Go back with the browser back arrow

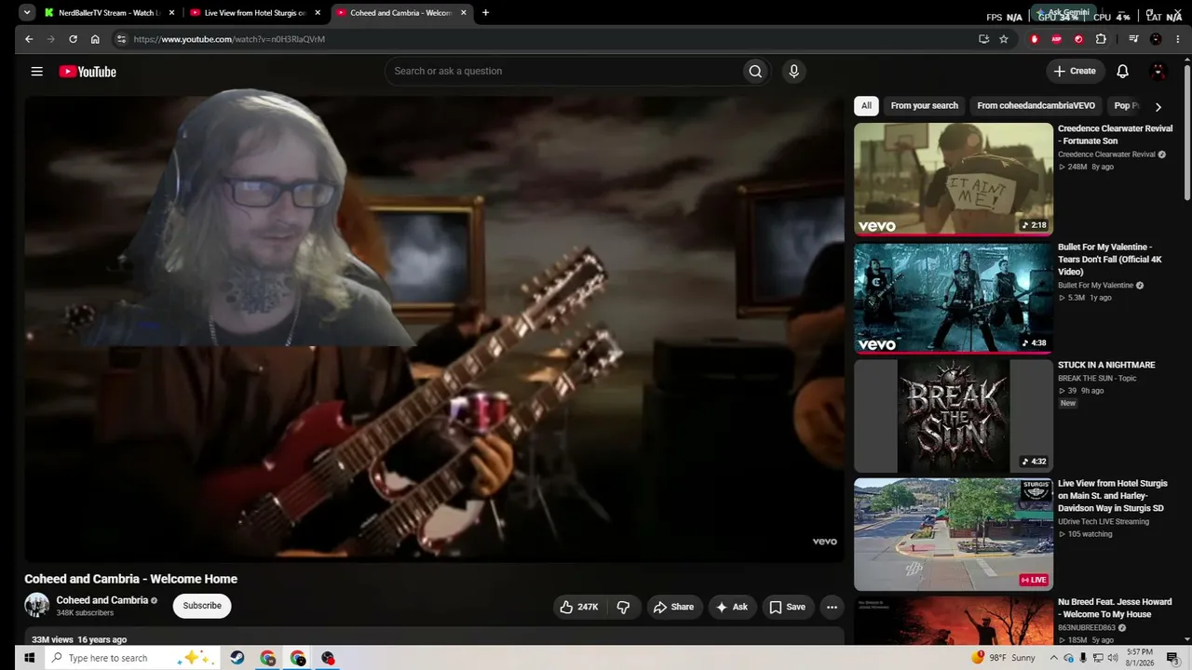tap(29, 39)
